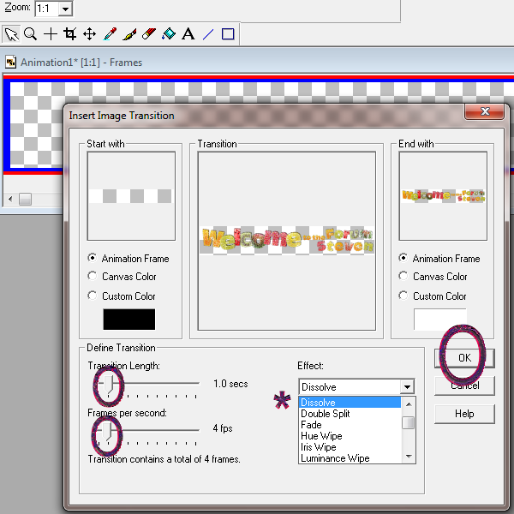This screenshot has width=514, height=514.
Task: Select the Dropper tool
Action: point(110,34)
